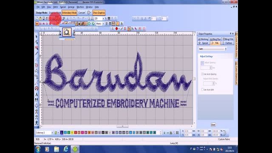Switch to the Outlines tab

(227, 43)
